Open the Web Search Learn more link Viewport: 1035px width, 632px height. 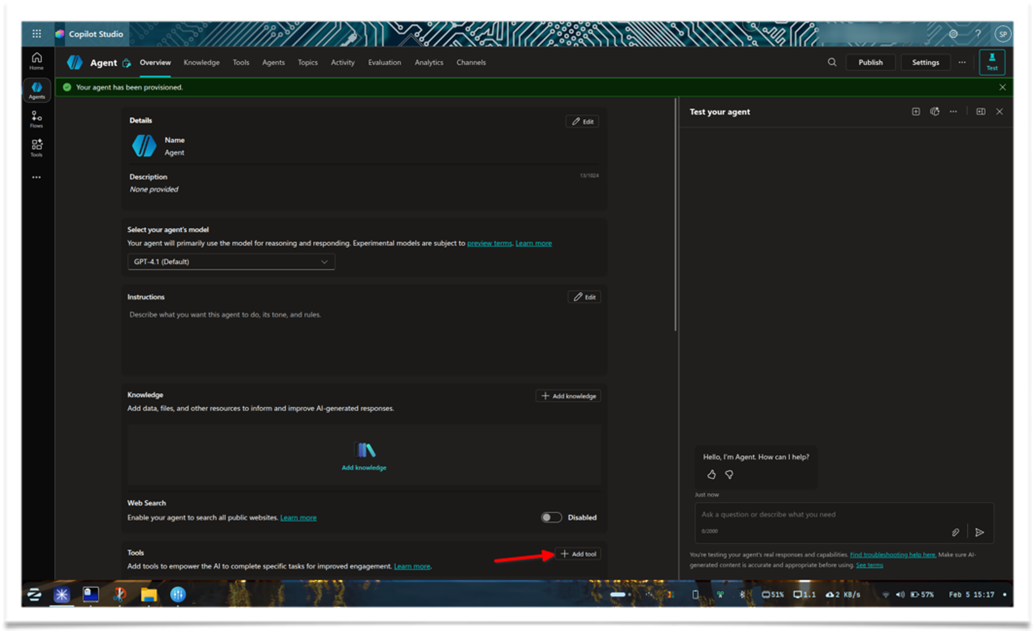298,517
